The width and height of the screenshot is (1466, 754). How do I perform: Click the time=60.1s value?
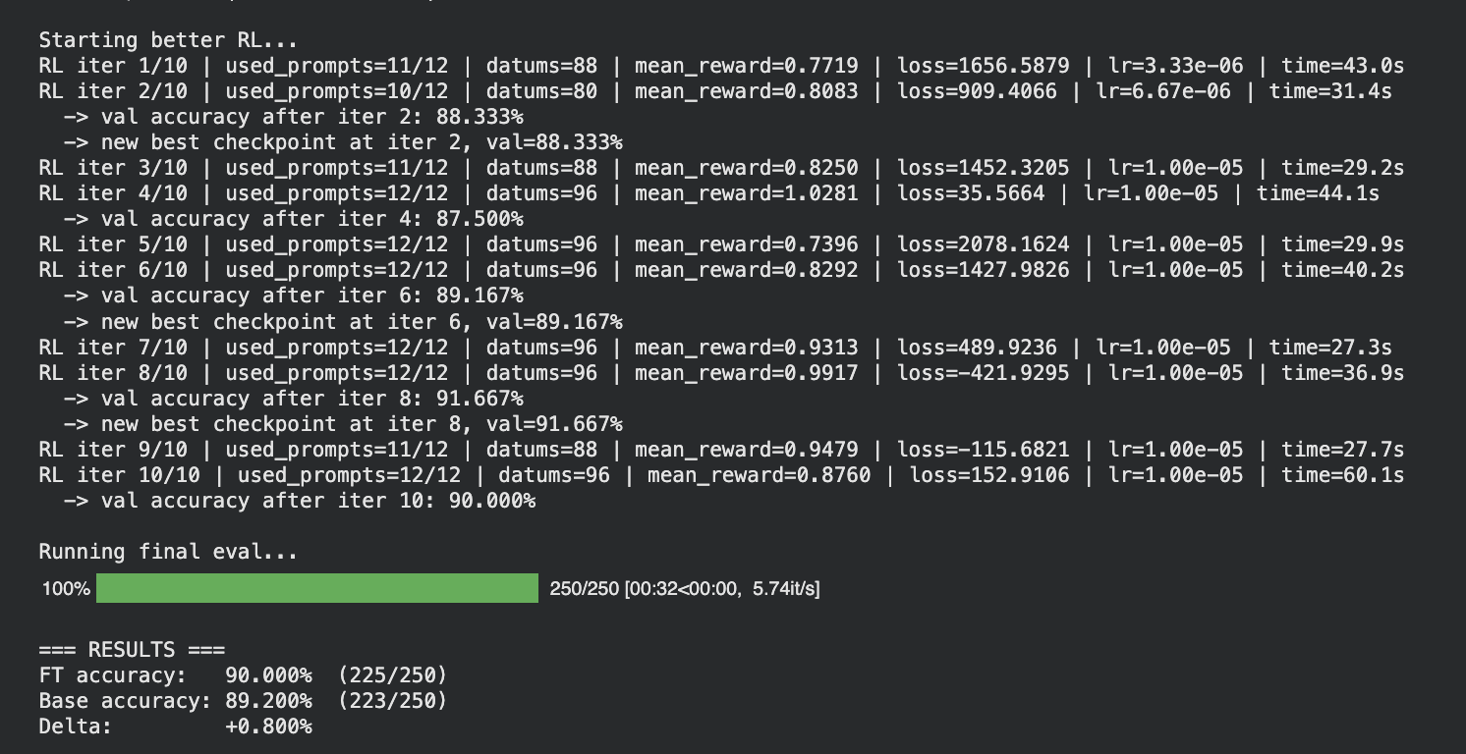click(1342, 475)
